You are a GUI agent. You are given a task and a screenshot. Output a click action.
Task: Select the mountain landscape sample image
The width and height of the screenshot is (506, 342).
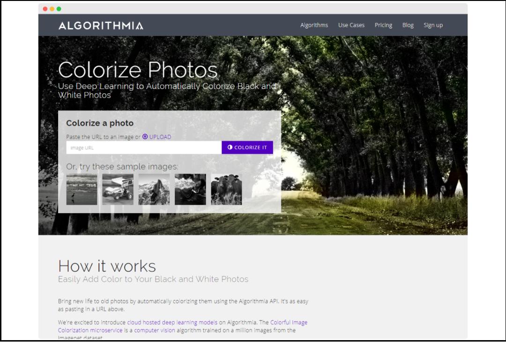[154, 189]
